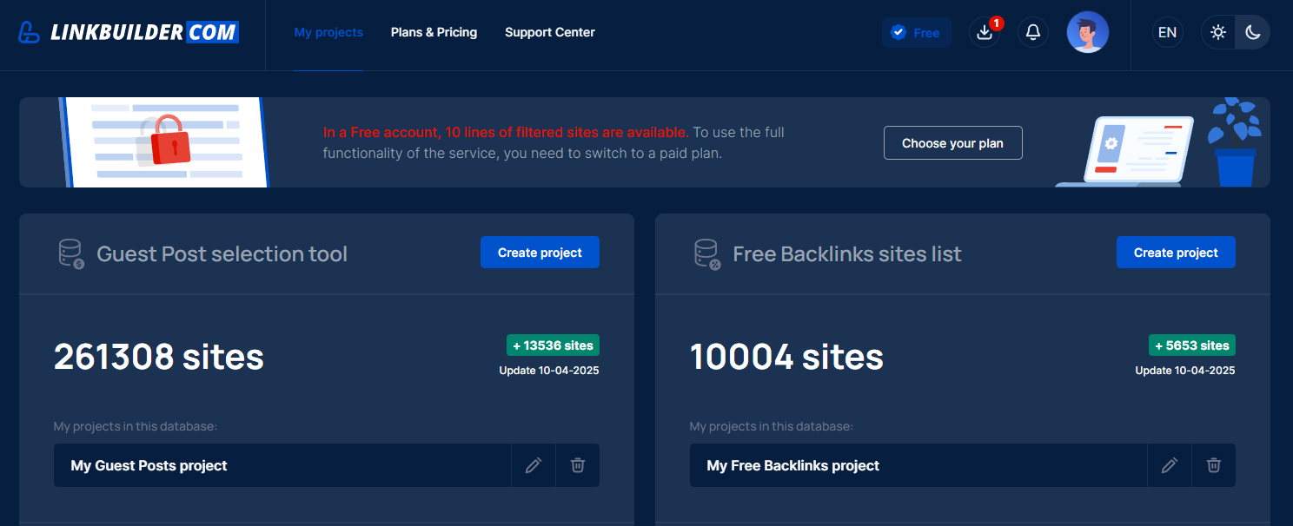Image resolution: width=1293 pixels, height=526 pixels.
Task: Click the Guest Post database icon
Action: click(71, 254)
